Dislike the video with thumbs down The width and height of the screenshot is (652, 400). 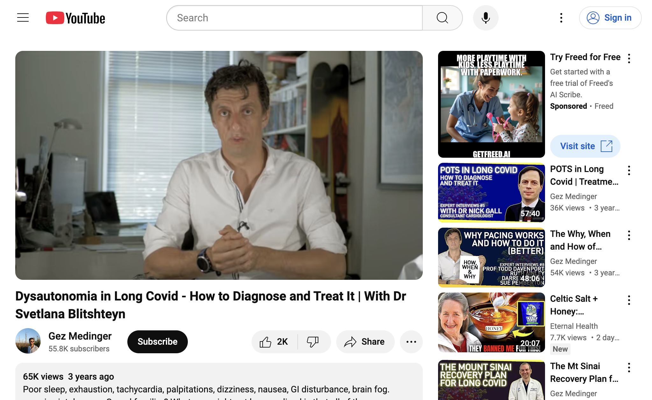pos(313,341)
